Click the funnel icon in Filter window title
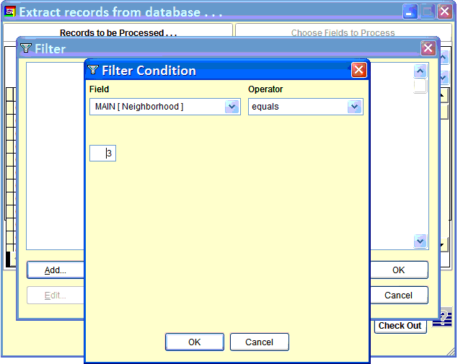 (26, 48)
